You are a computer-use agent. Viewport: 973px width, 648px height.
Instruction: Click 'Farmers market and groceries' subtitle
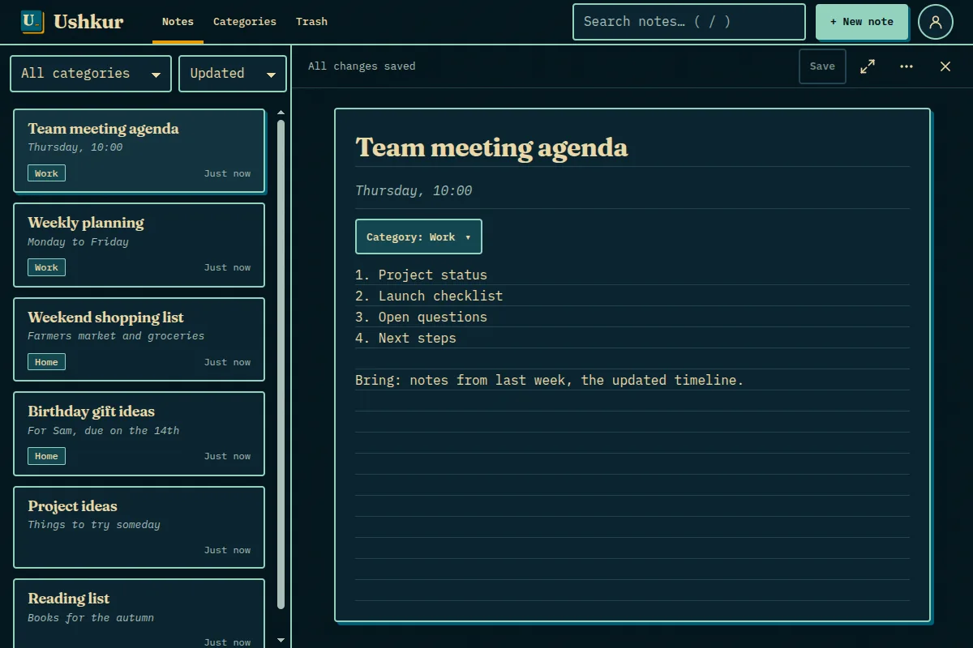116,335
